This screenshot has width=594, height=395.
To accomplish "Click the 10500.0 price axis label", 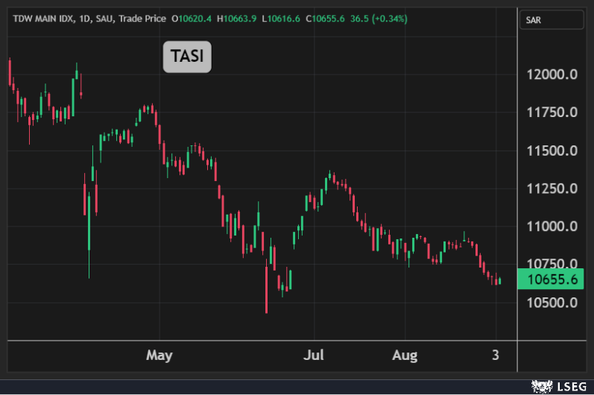I will click(x=552, y=303).
